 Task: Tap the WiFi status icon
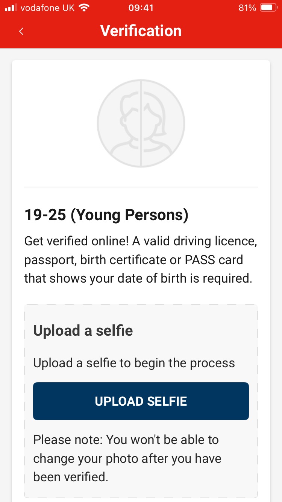coord(84,8)
